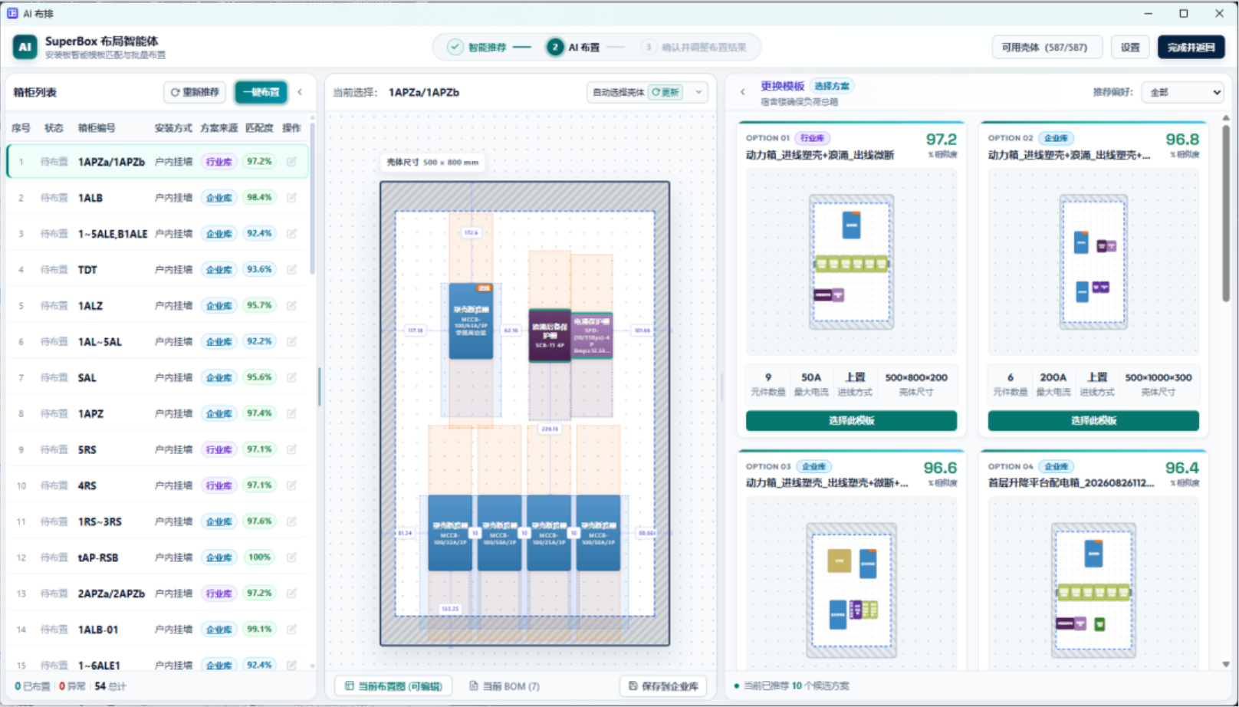The width and height of the screenshot is (1239, 707).
Task: Click the edit icon in the 5AL row
Action: (x=292, y=377)
